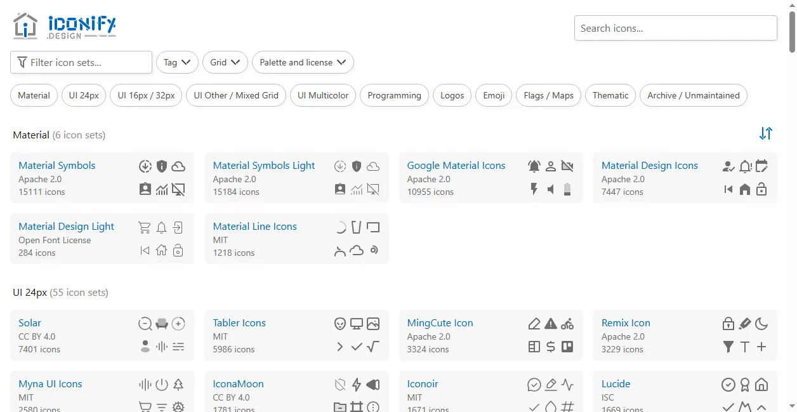Open the Material Design Icons set
Viewport: 797px width, 412px height.
[x=649, y=166]
